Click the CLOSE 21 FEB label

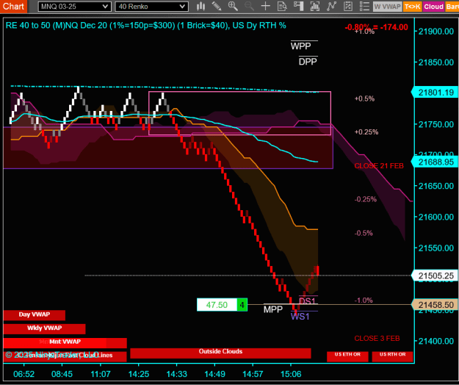coord(379,166)
